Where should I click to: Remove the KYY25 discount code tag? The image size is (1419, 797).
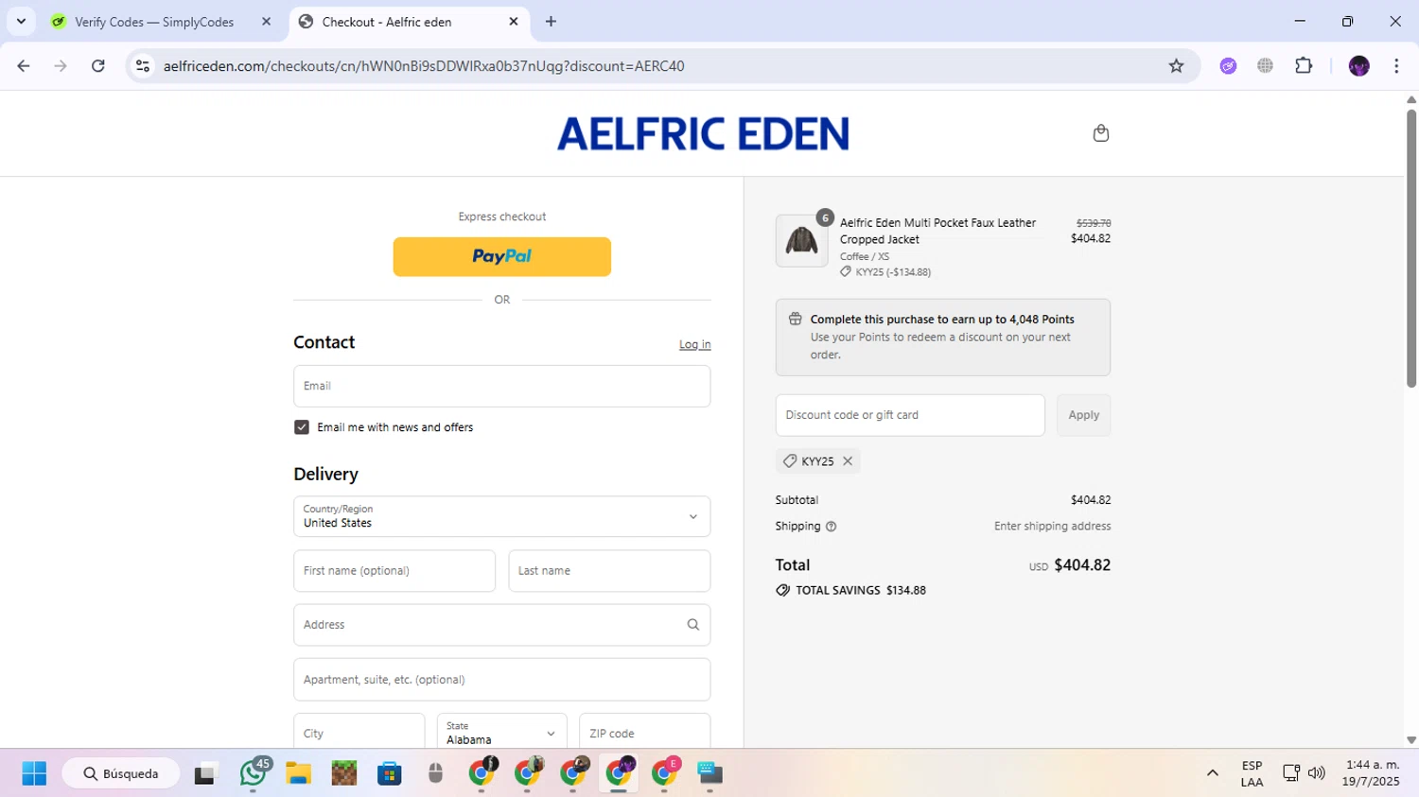848,461
